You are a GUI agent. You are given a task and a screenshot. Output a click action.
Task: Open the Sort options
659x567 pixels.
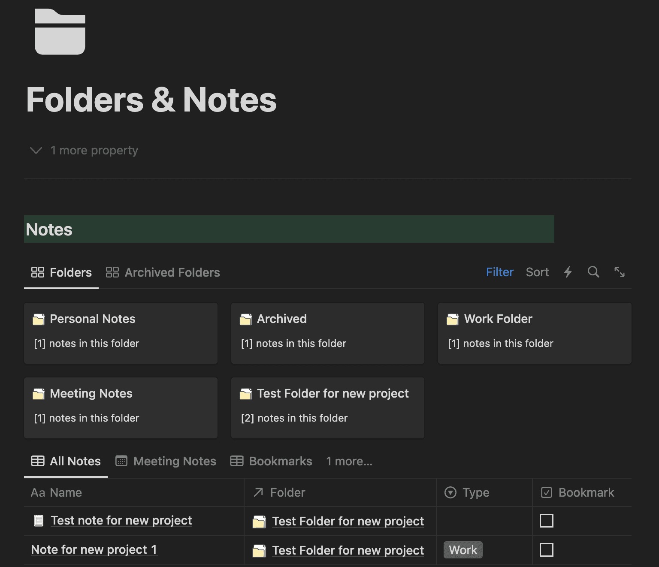tap(537, 272)
